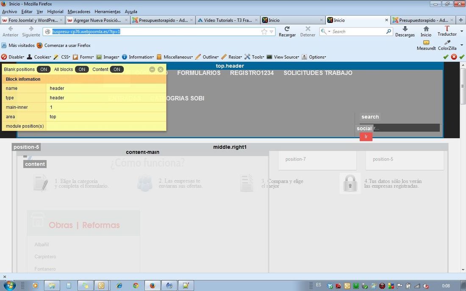Expand the Resize dropdown menu
Viewport: 466px width, 291px height.
(x=232, y=57)
